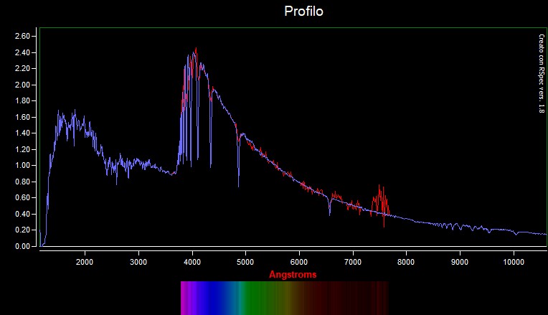Click the highest spectrum peak near 4000 Angstroms
Image resolution: width=548 pixels, height=315 pixels.
tap(195, 50)
